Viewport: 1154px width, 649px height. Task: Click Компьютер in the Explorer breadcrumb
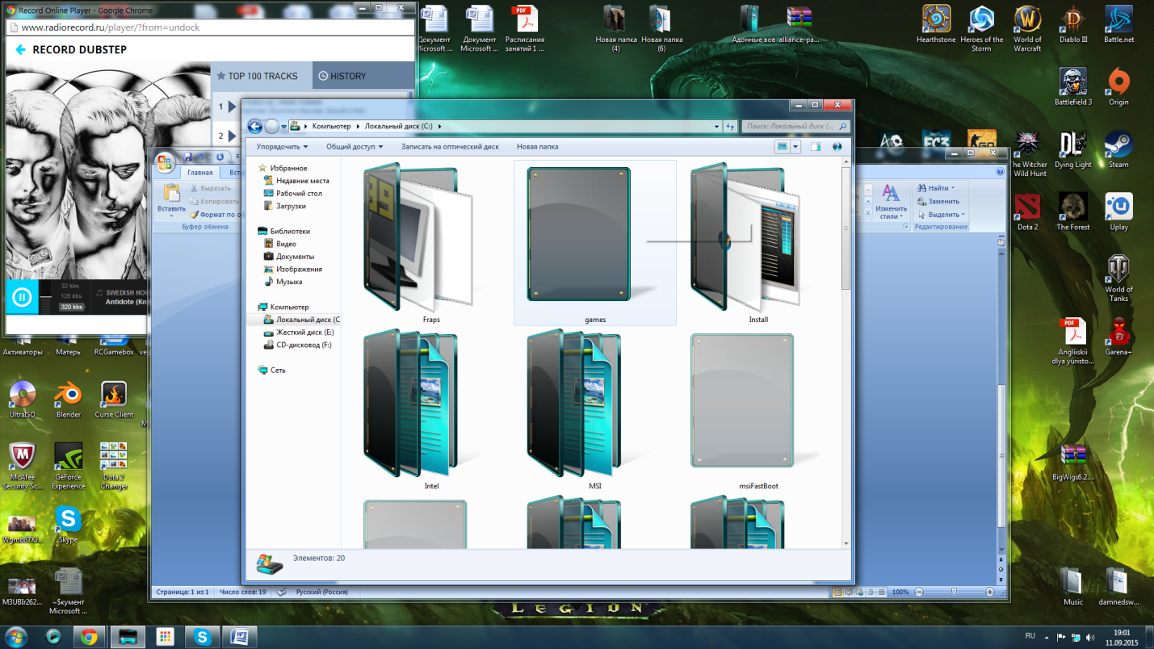[x=331, y=126]
